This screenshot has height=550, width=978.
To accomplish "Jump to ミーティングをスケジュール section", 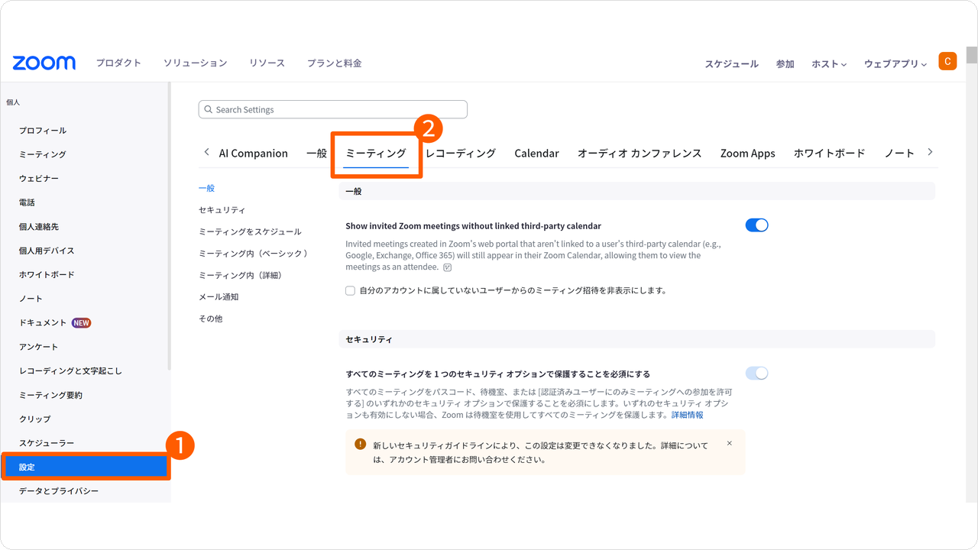I will pyautogui.click(x=250, y=231).
